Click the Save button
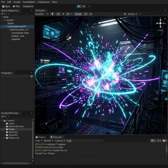Image resolution: width=168 pixels, height=168 pixels. [x=6, y=6]
